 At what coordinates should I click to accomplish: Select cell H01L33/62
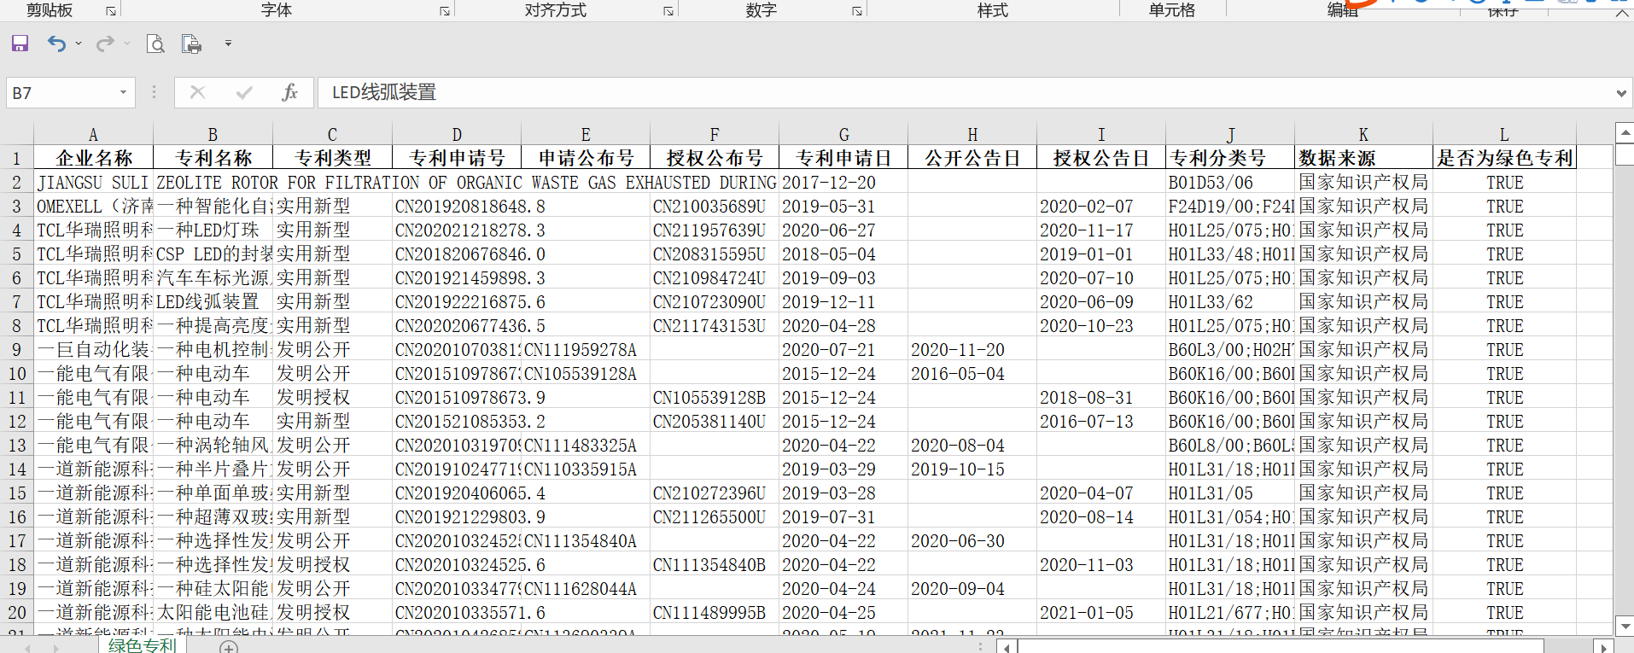1230,301
